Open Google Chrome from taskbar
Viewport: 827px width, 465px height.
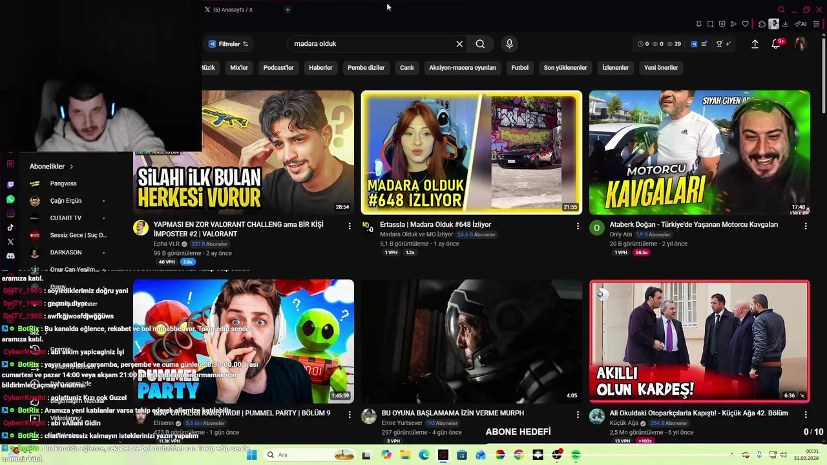click(x=519, y=455)
